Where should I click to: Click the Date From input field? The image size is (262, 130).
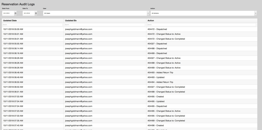tap(8, 13)
